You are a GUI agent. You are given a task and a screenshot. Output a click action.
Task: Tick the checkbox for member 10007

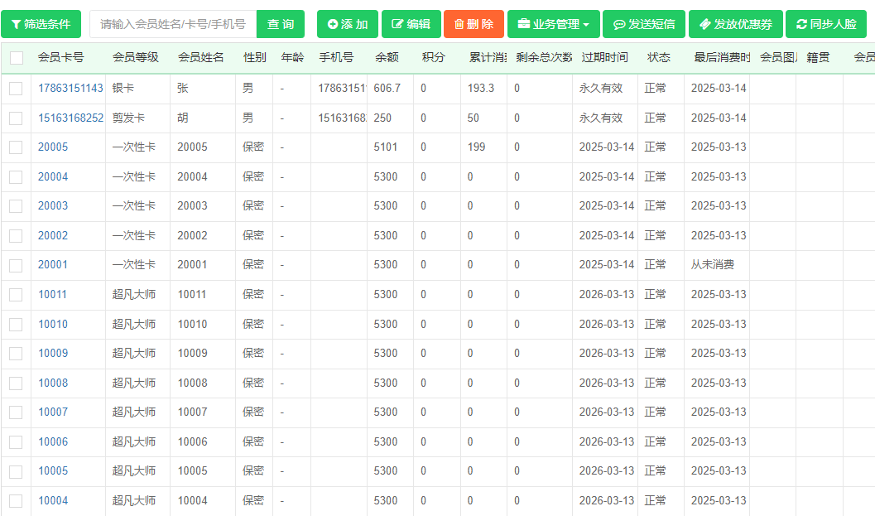coord(16,412)
